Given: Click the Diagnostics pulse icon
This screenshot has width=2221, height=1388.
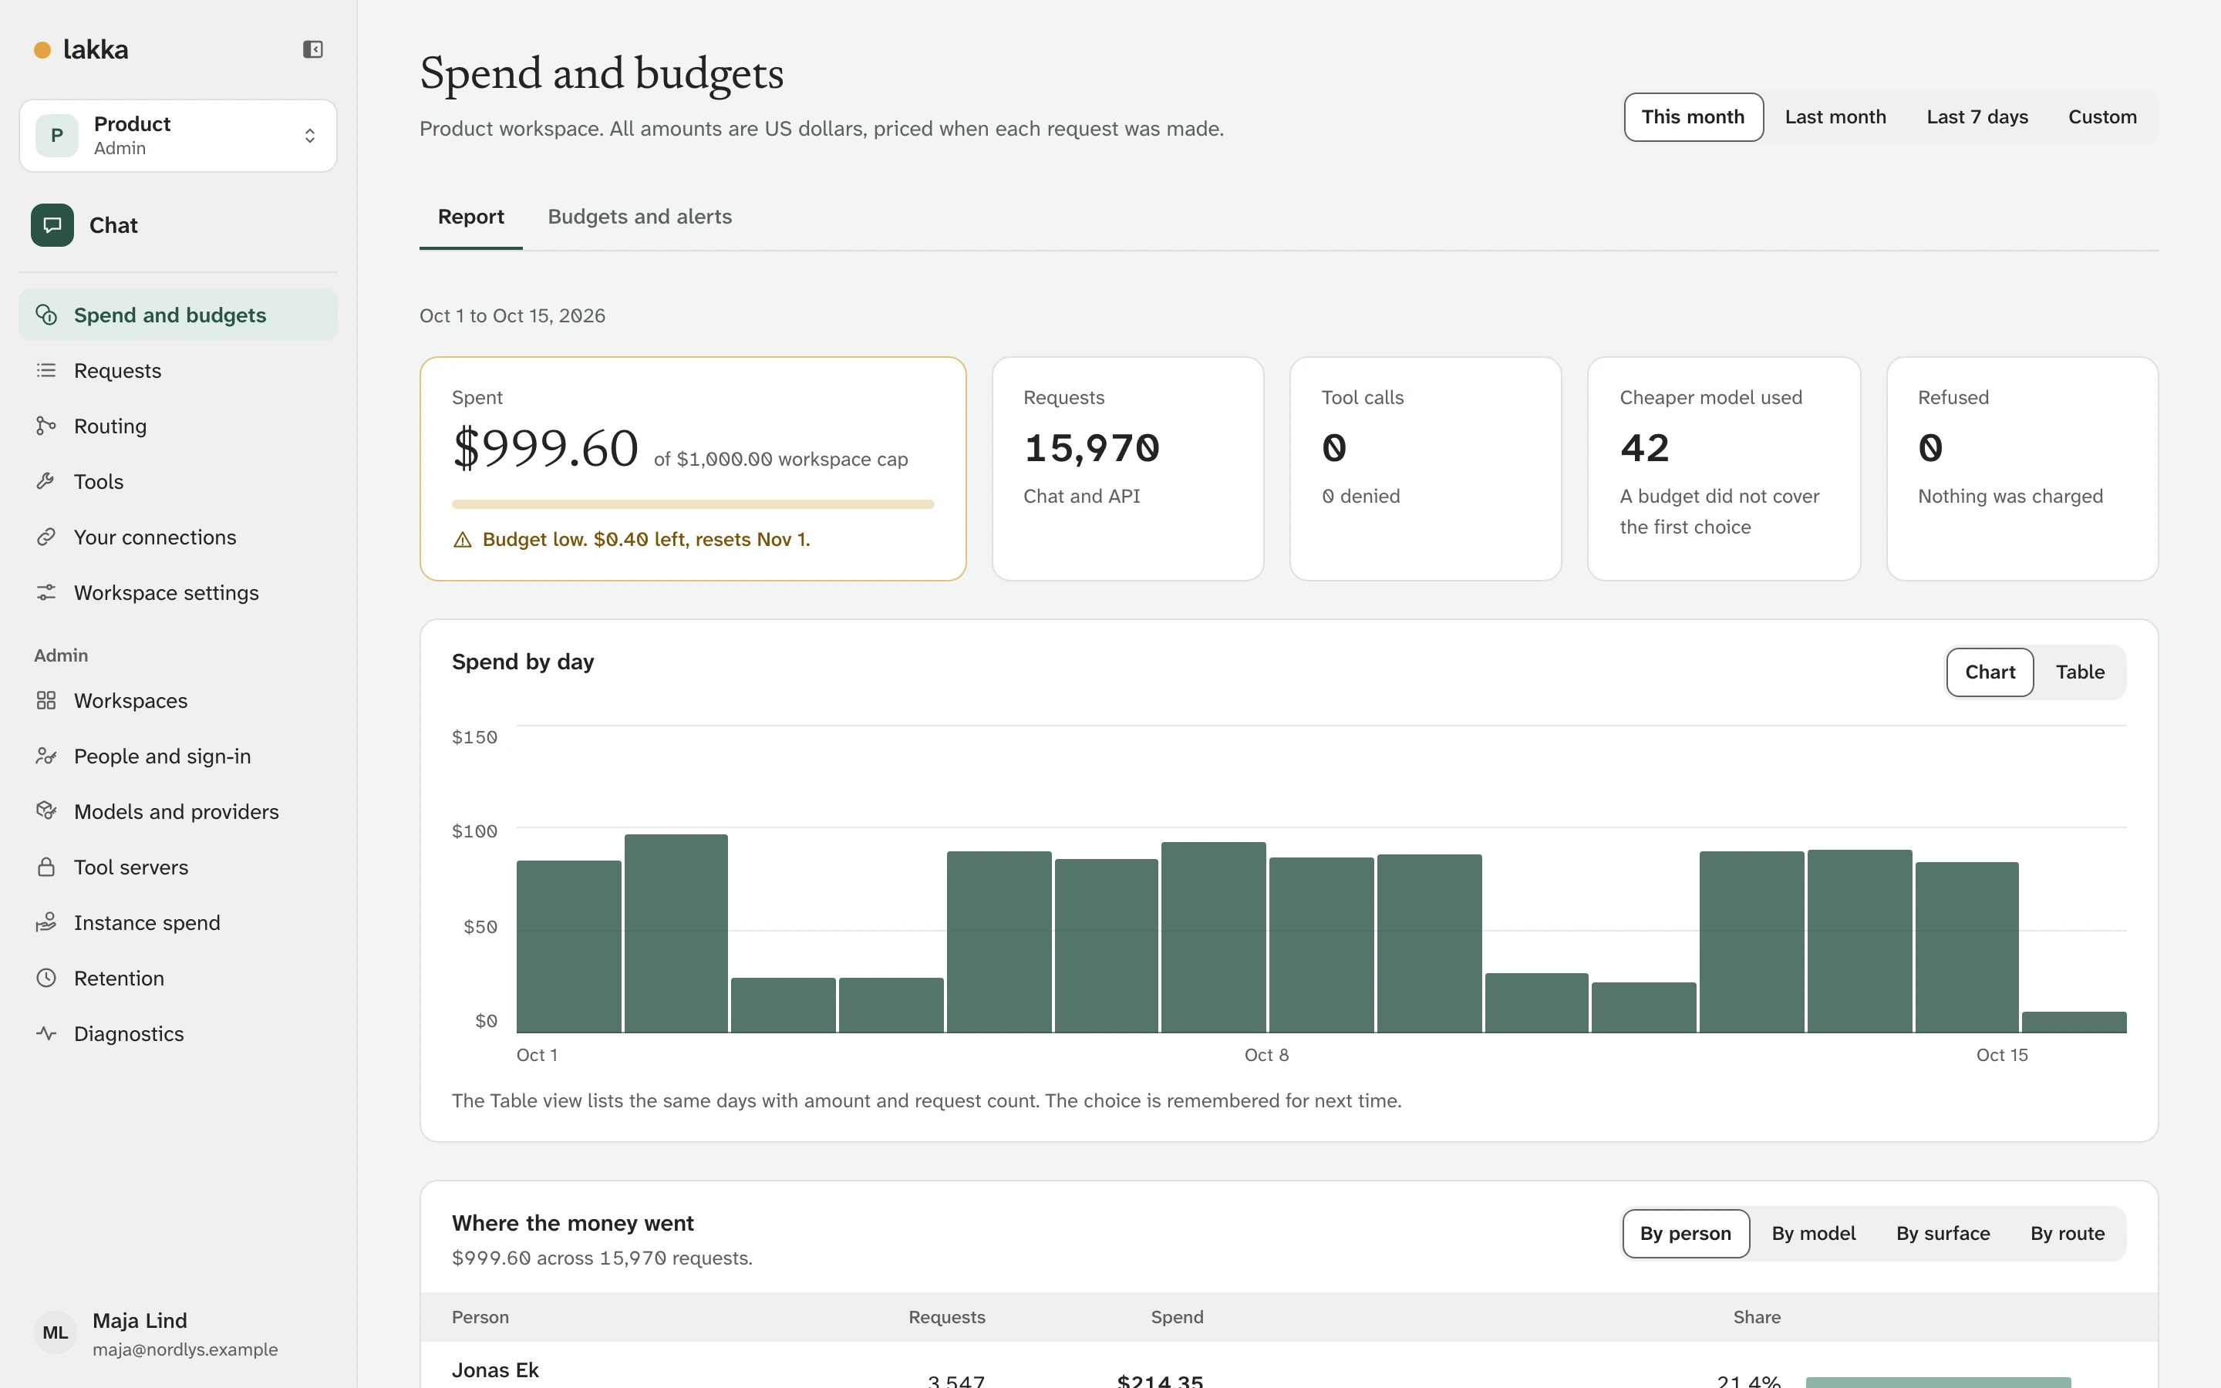Looking at the screenshot, I should [46, 1033].
